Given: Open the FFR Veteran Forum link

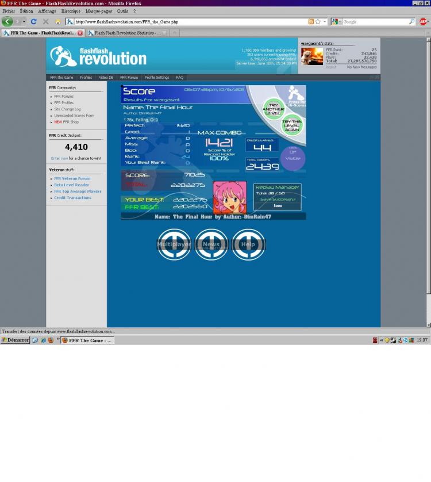Looking at the screenshot, I should pyautogui.click(x=72, y=178).
